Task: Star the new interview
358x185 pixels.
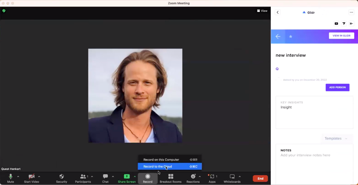Action: pyautogui.click(x=291, y=36)
